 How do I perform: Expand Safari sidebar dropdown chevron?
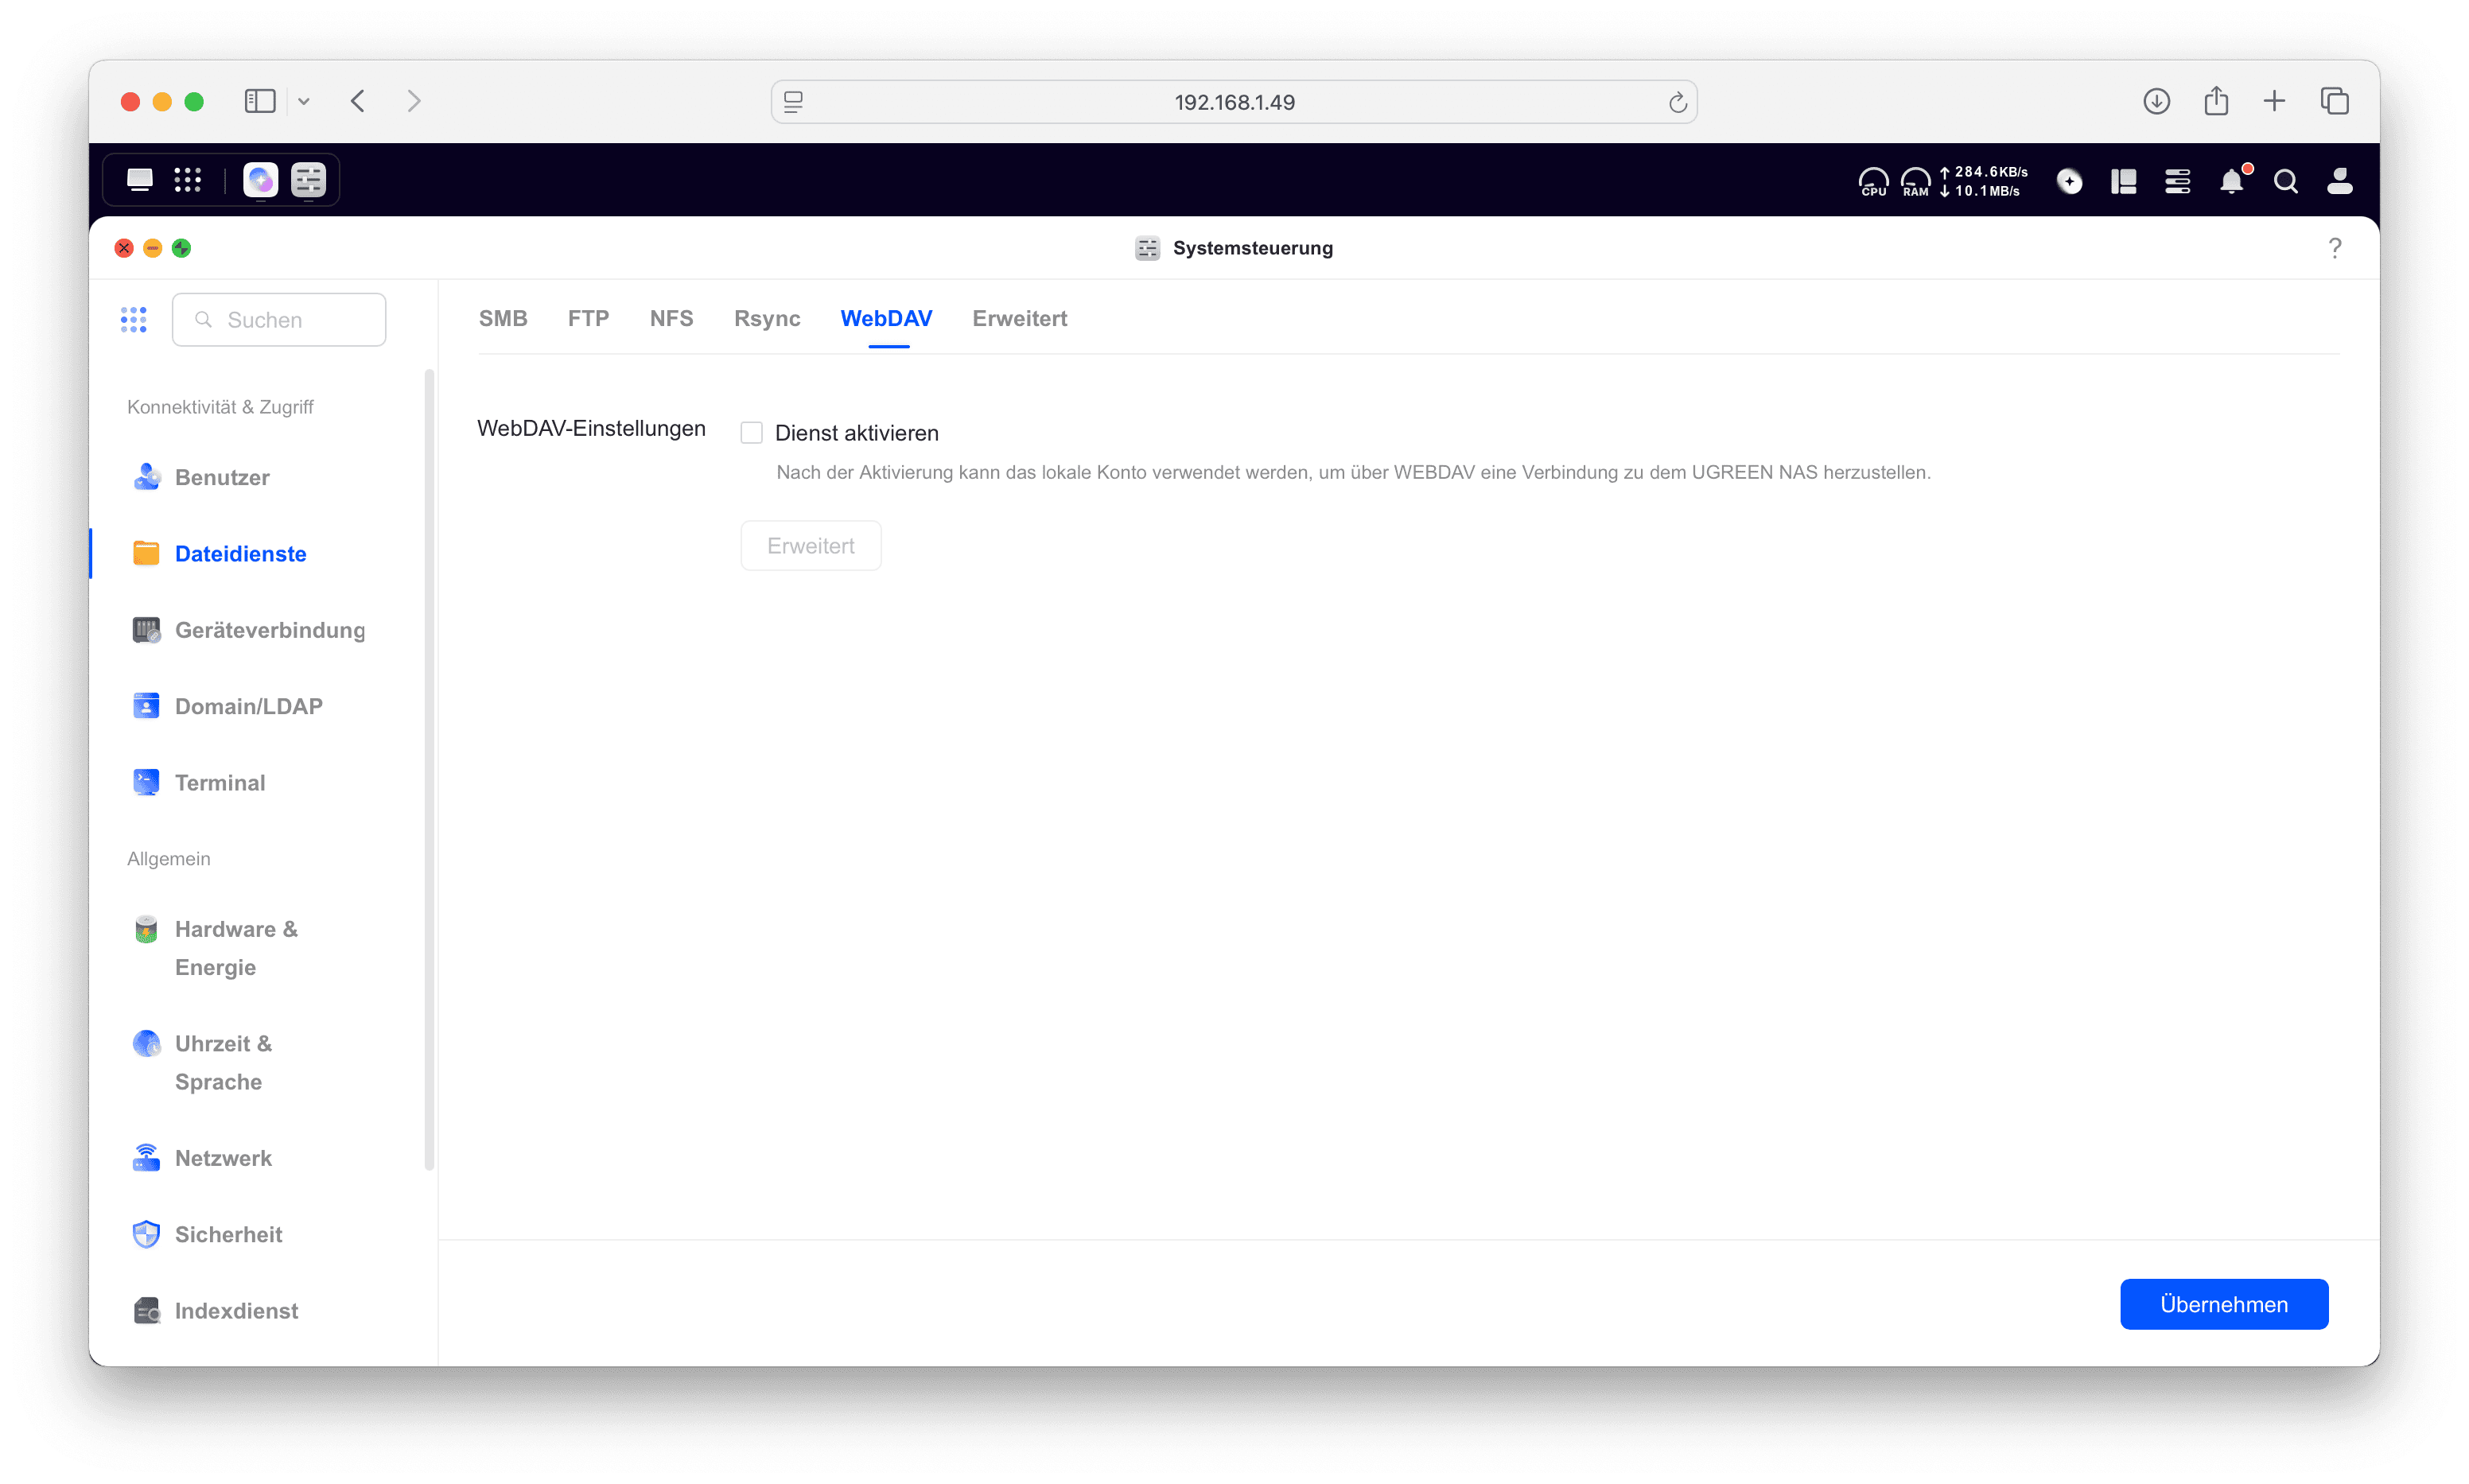point(304,101)
